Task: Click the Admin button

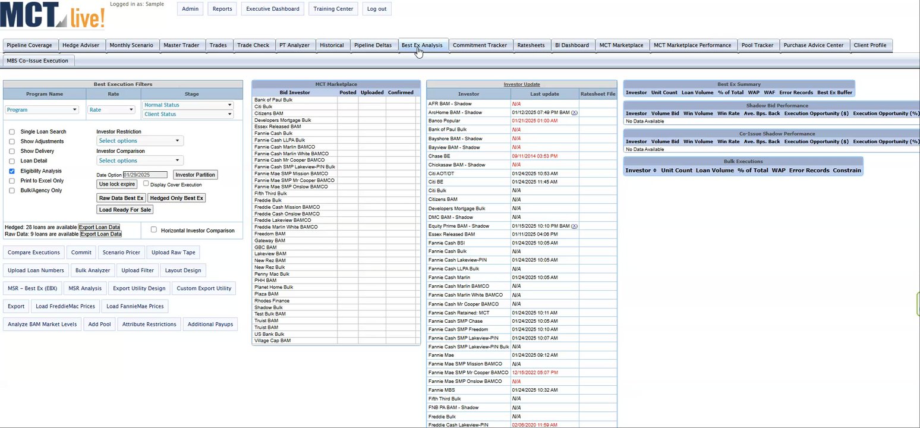Action: pos(190,9)
